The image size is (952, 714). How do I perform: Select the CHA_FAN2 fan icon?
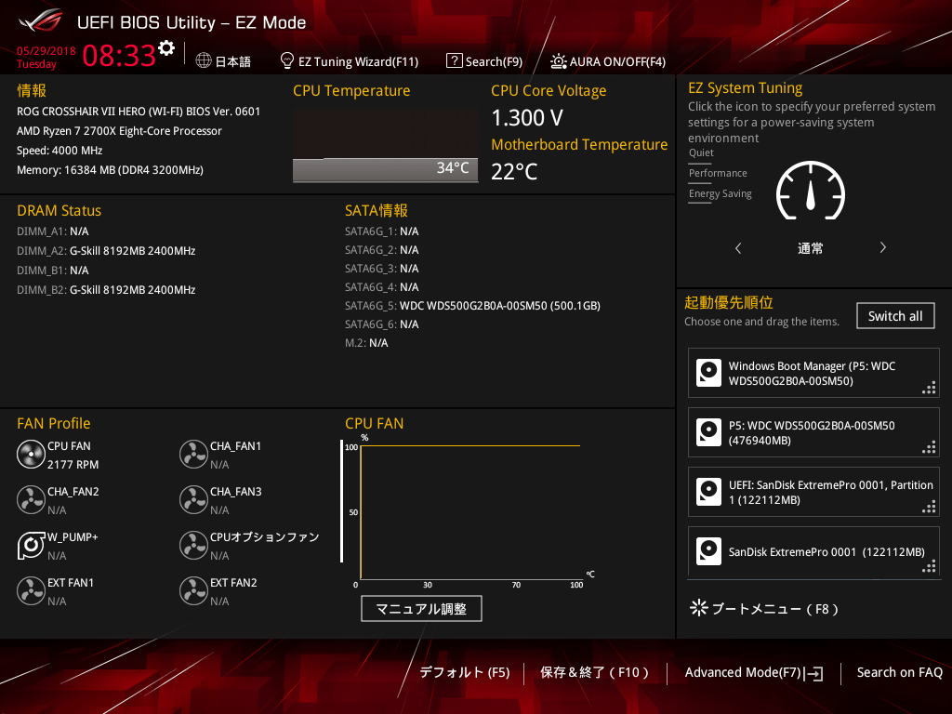[31, 499]
